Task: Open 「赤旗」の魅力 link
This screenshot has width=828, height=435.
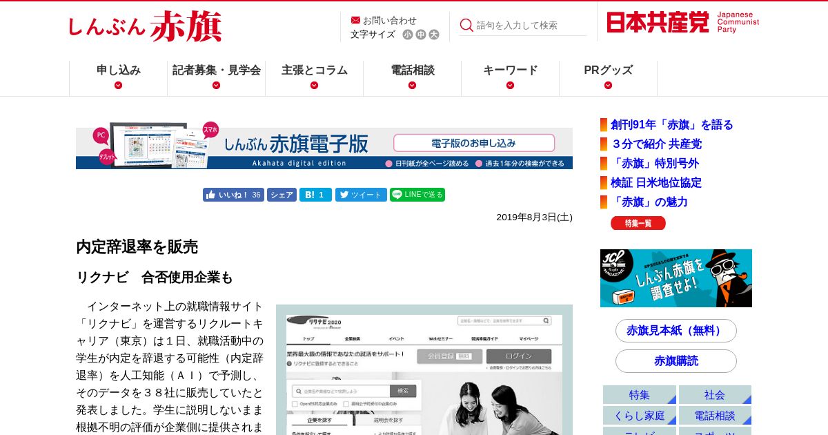Action: pos(649,202)
